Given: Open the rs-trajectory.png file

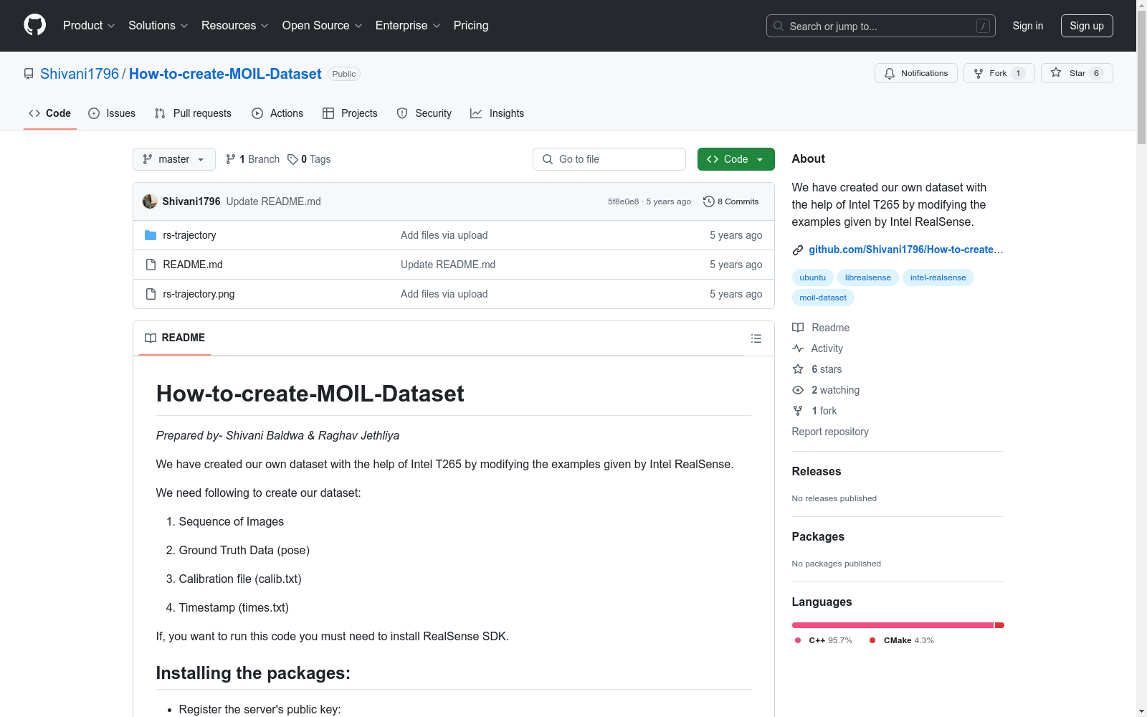Looking at the screenshot, I should pos(199,294).
